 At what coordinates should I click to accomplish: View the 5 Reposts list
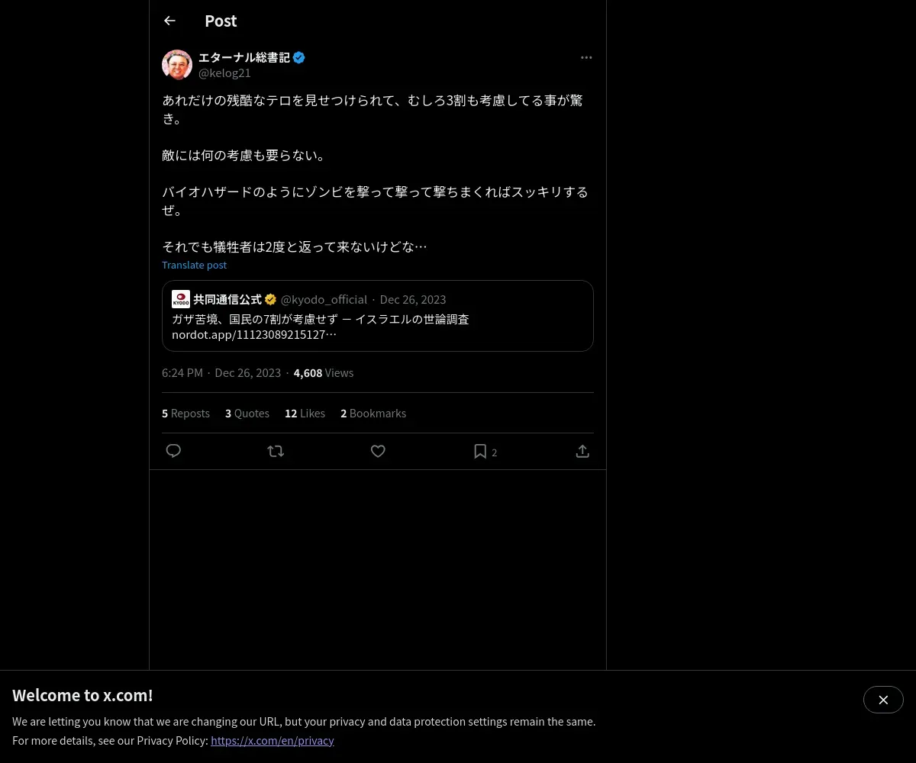coord(185,413)
